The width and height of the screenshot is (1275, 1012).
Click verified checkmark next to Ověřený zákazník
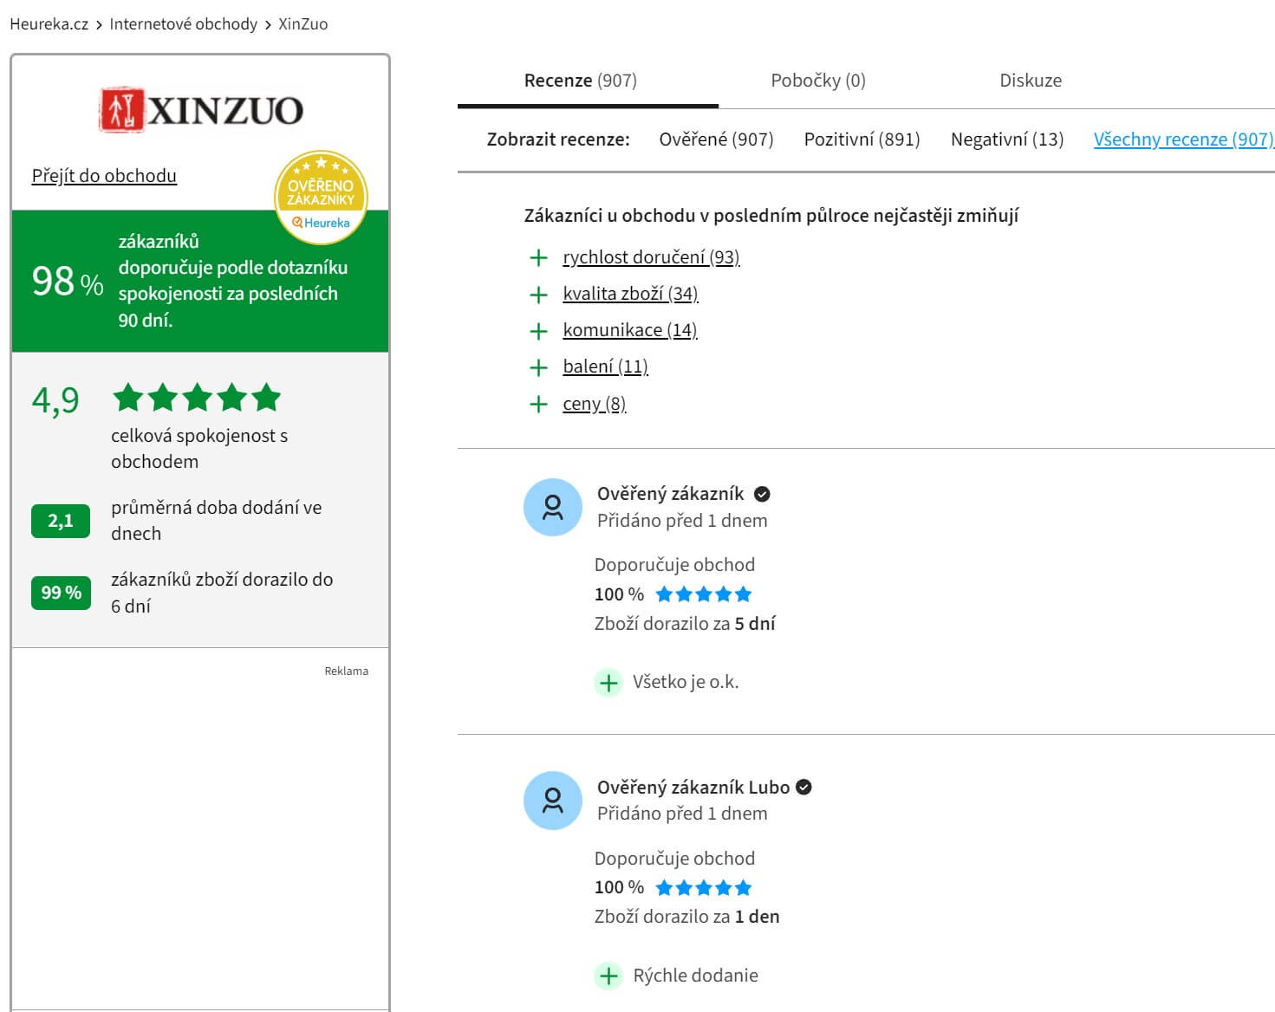click(762, 494)
